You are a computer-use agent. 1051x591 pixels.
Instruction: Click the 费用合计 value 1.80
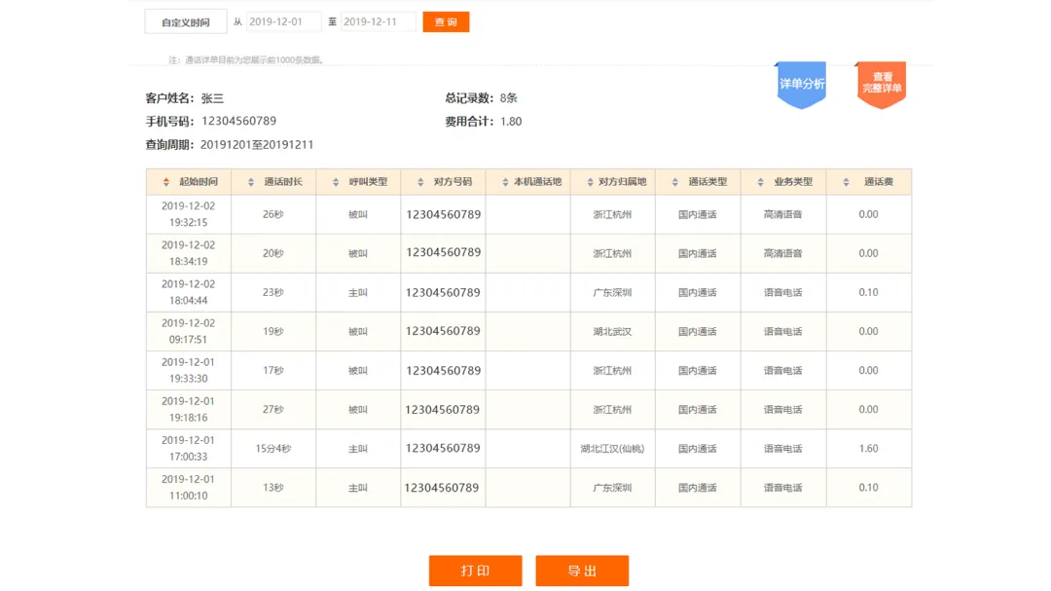pos(511,122)
